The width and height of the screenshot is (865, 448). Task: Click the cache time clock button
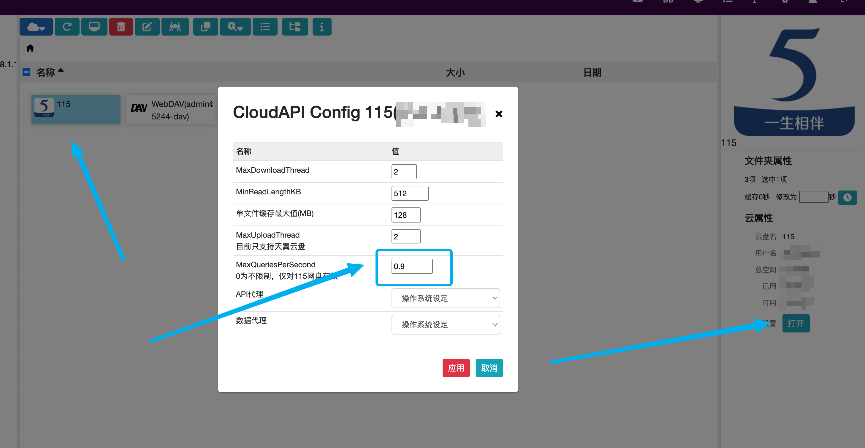(847, 197)
